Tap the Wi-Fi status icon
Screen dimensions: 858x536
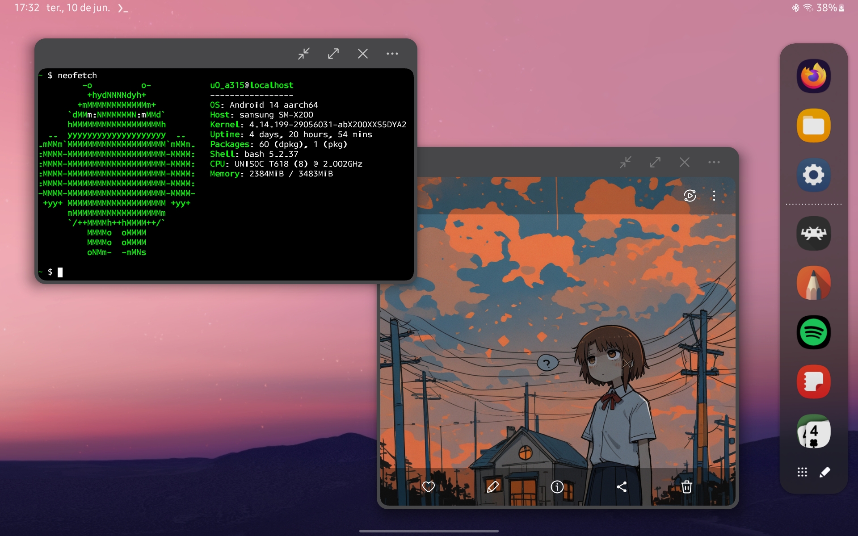click(x=808, y=8)
